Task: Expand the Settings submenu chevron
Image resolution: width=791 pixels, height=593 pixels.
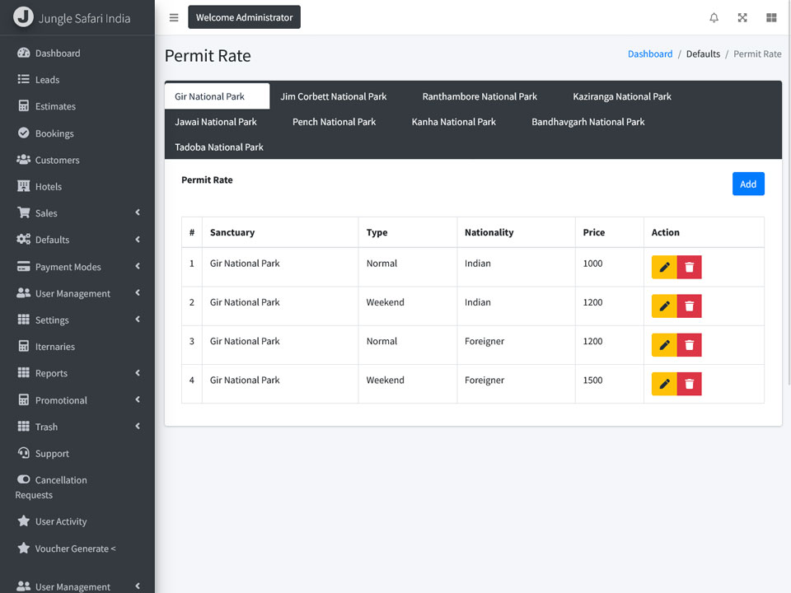Action: [x=138, y=320]
